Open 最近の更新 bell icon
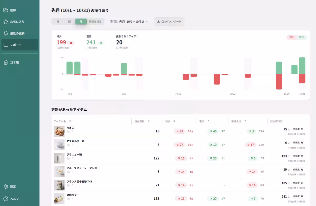This screenshot has height=206, width=316. coord(6,33)
